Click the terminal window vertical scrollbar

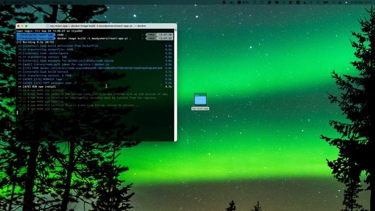(176, 85)
